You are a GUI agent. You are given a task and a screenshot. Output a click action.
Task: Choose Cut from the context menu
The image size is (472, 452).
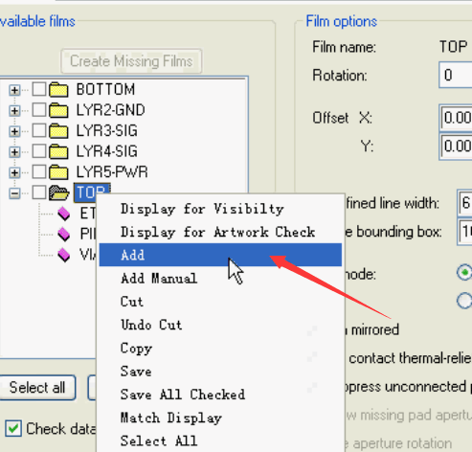[x=220, y=302]
